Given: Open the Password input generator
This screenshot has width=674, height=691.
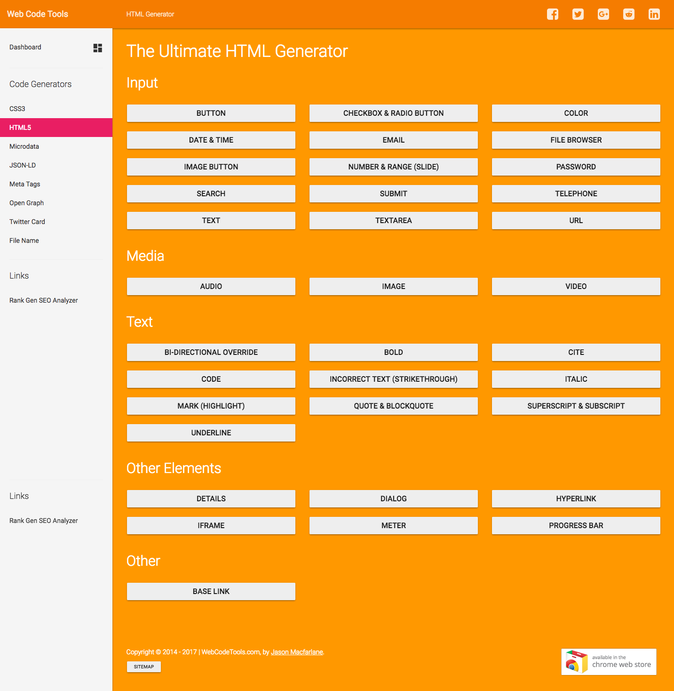Looking at the screenshot, I should 576,167.
